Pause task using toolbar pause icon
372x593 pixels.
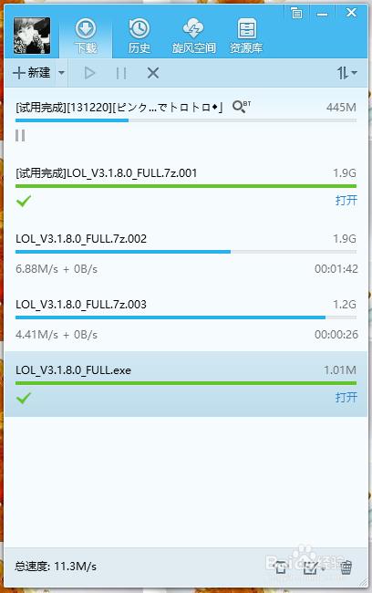tap(121, 73)
